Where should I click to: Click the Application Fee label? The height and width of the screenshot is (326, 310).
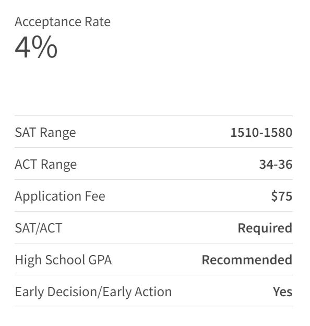(60, 196)
